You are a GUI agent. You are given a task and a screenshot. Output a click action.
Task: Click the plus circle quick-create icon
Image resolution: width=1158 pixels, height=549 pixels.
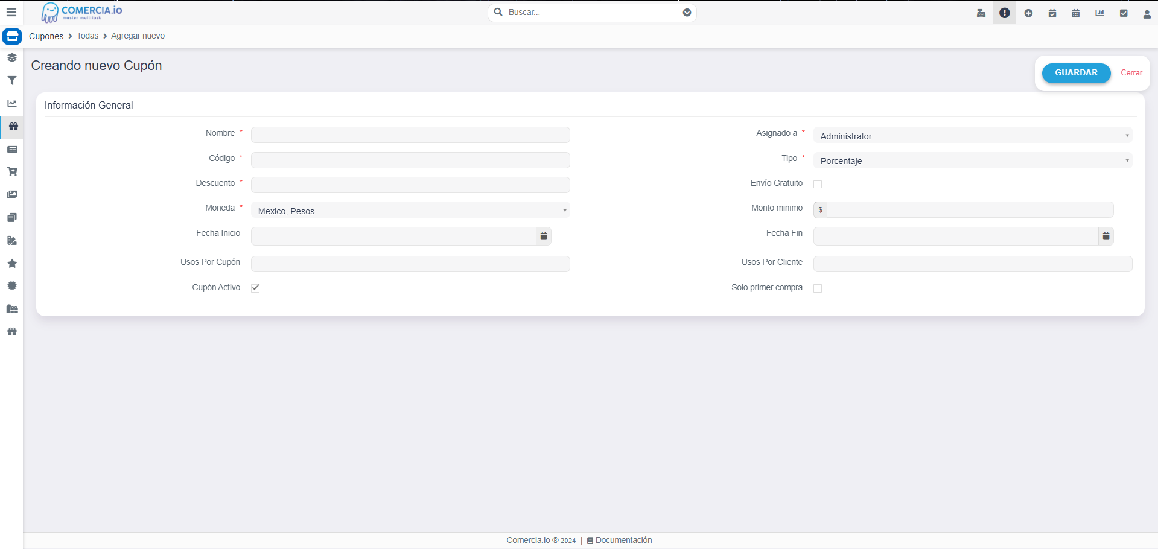click(1029, 13)
